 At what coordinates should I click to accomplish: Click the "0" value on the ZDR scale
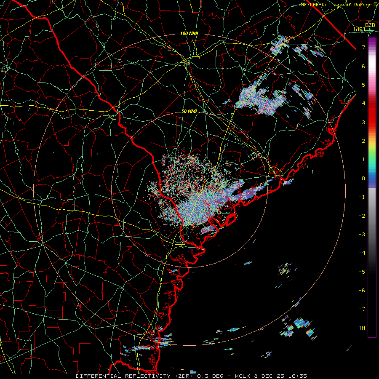(x=363, y=179)
